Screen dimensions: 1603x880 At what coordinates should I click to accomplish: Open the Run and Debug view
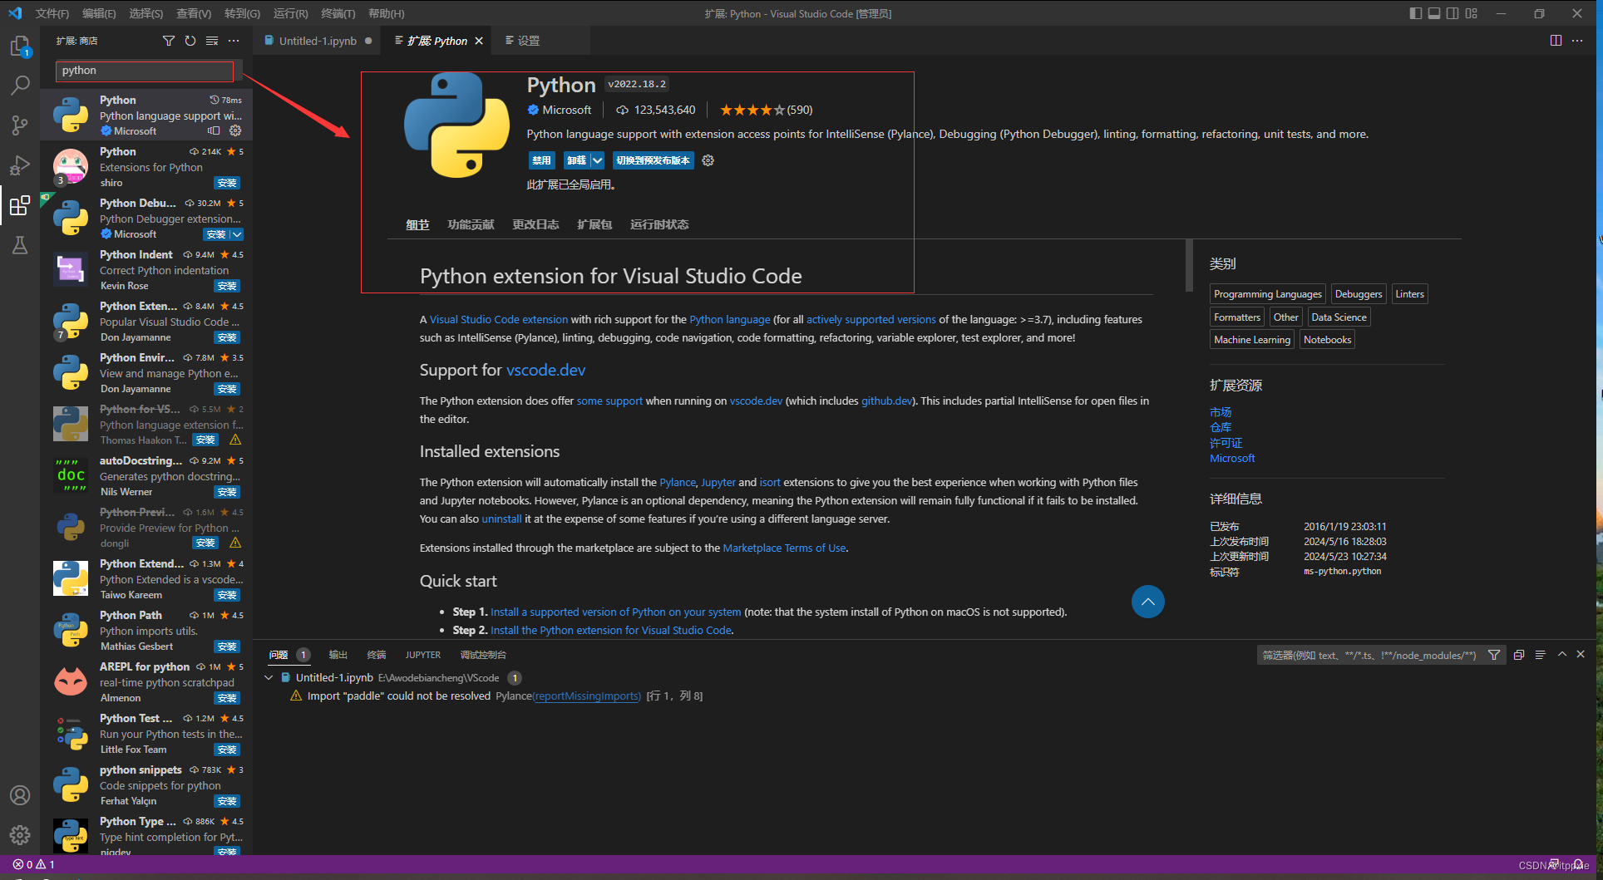click(20, 165)
